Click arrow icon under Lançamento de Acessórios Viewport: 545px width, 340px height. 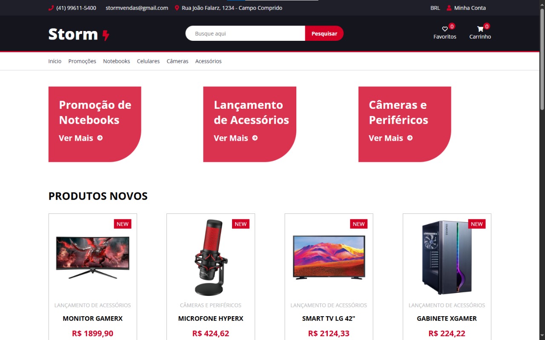point(255,138)
